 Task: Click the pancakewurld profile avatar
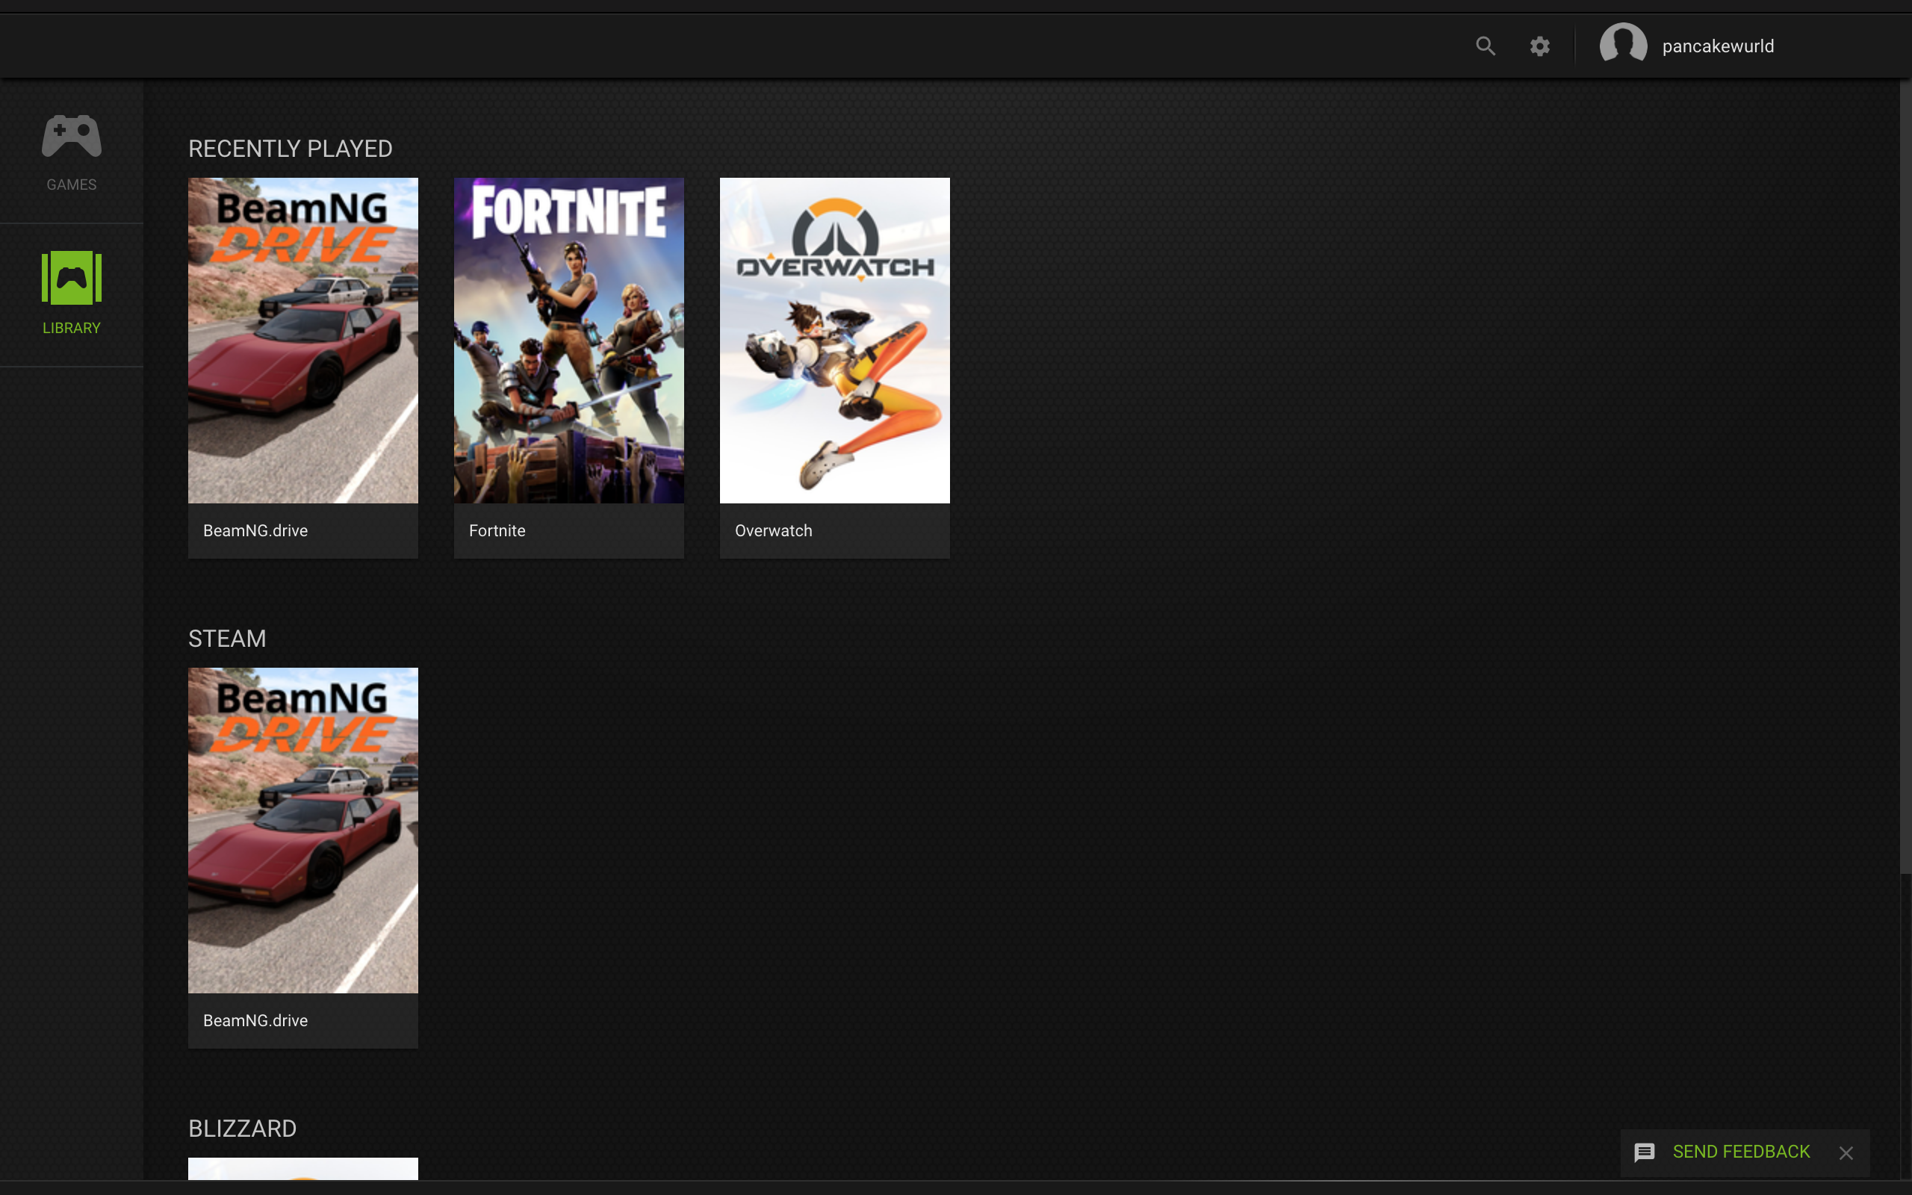click(x=1623, y=46)
